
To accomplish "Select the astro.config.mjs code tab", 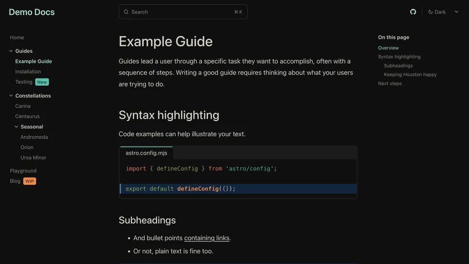I will tap(146, 153).
